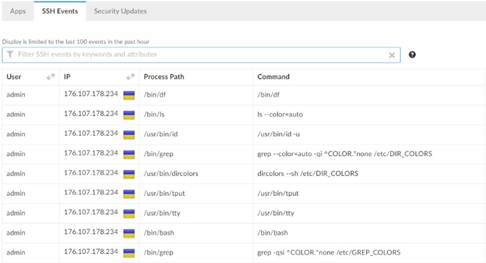Switch to the Apps tab

click(18, 11)
